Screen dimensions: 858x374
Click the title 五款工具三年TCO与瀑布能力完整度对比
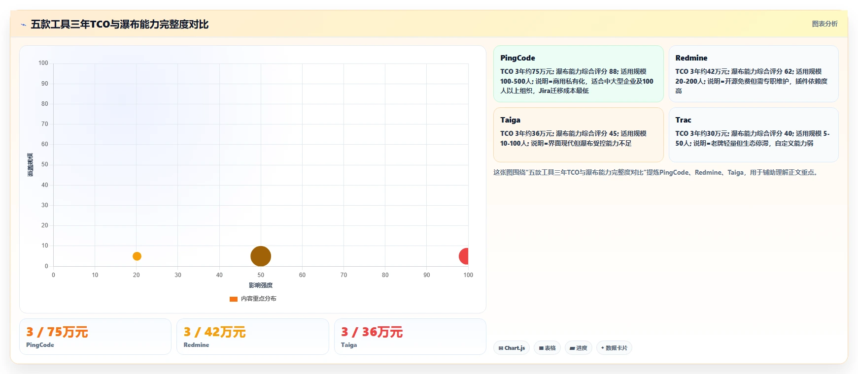point(120,24)
